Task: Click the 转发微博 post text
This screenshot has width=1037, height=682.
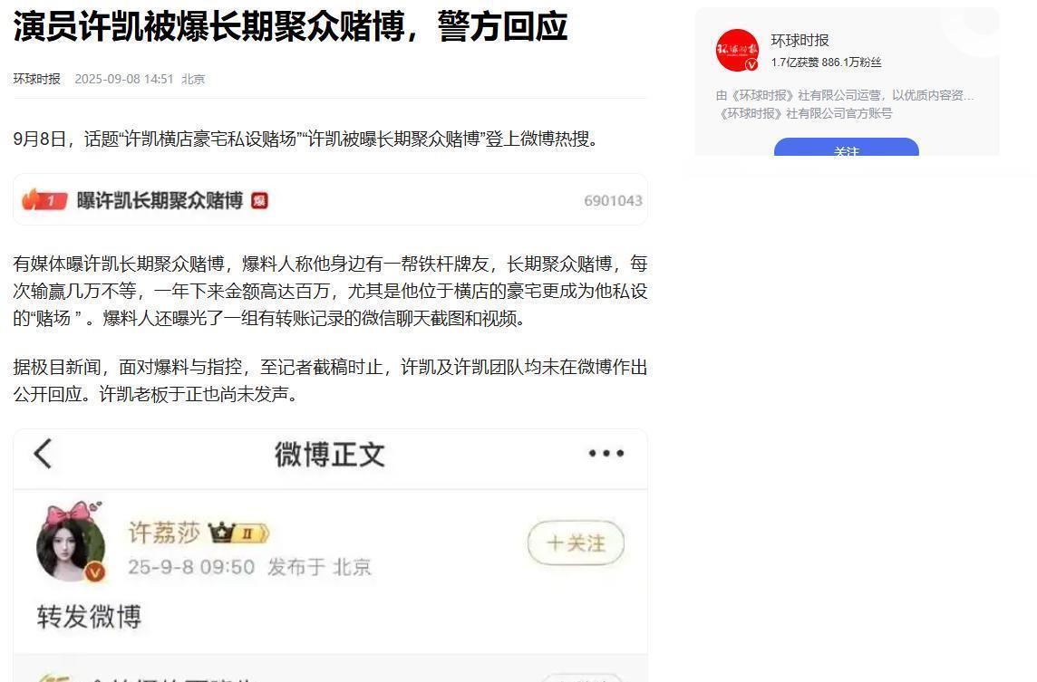Action: click(89, 617)
